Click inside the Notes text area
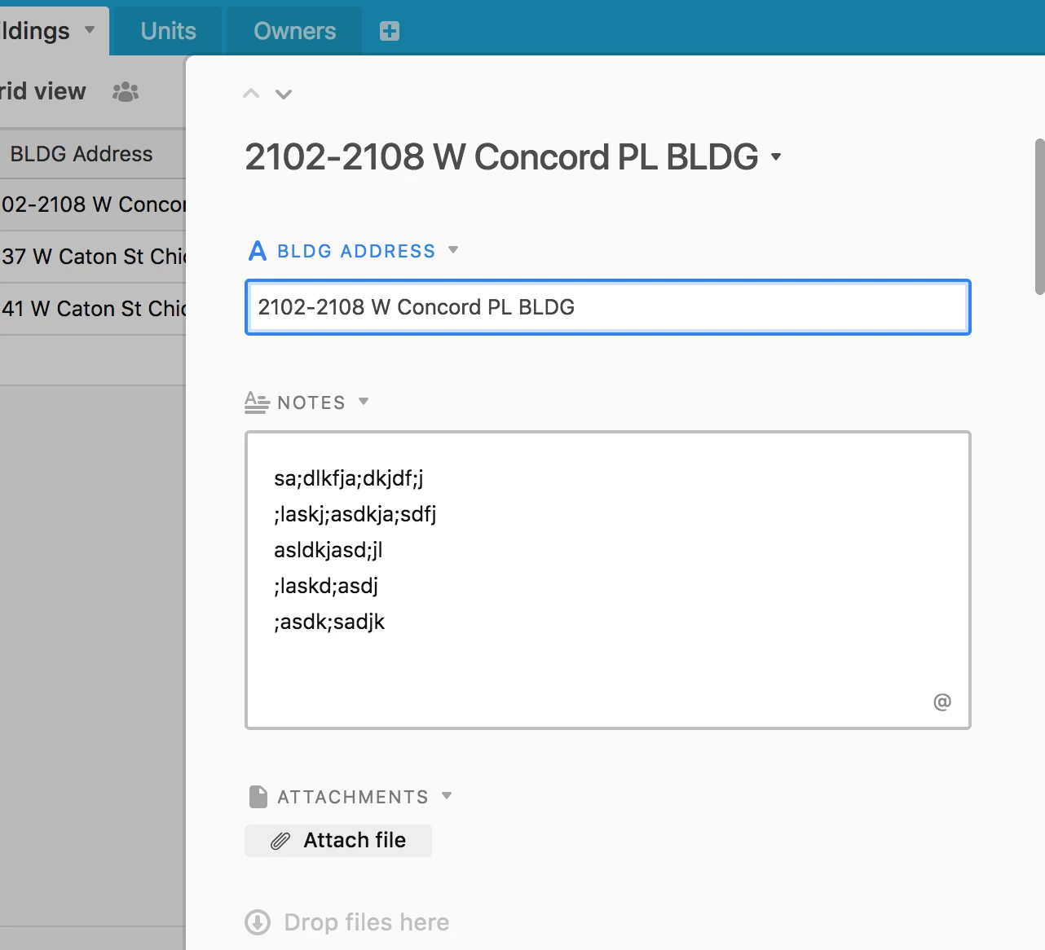This screenshot has height=950, width=1045. tap(608, 580)
